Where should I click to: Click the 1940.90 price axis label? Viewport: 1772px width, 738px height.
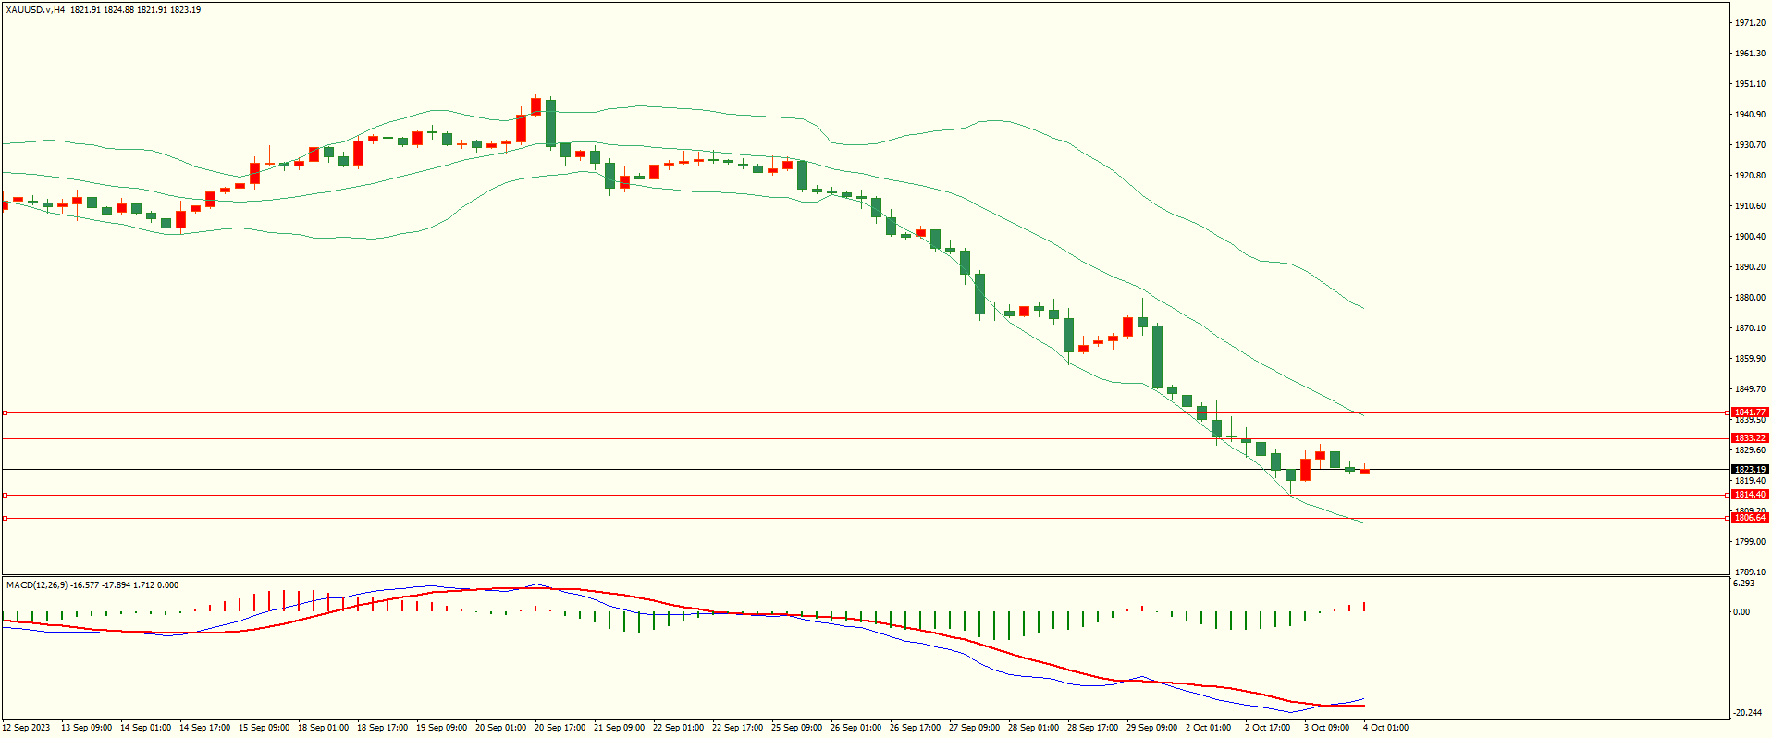1750,115
